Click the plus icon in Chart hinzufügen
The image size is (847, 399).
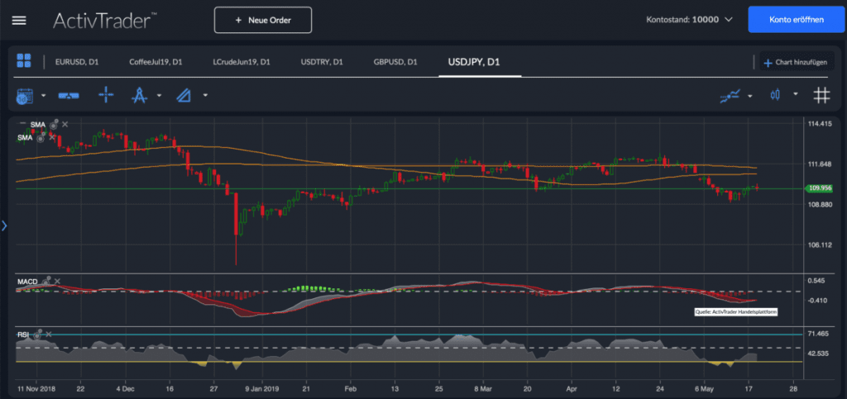coord(768,63)
